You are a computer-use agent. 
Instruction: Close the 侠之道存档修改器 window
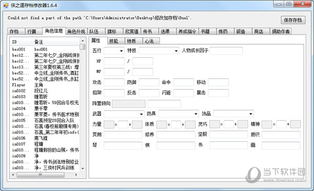(303, 4)
